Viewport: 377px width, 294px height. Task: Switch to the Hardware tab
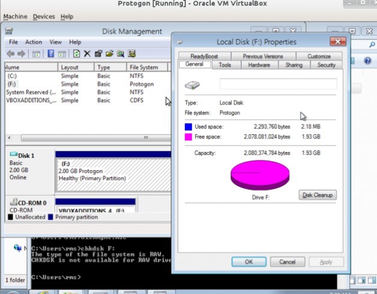pyautogui.click(x=259, y=65)
